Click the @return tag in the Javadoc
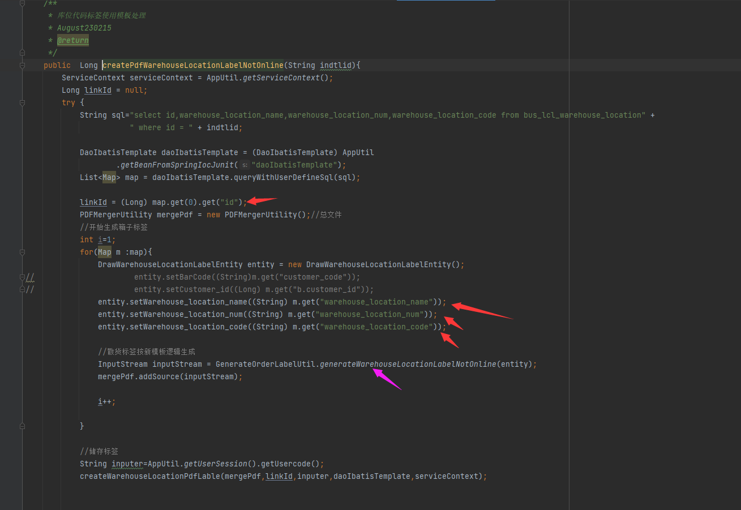The image size is (741, 510). (73, 40)
